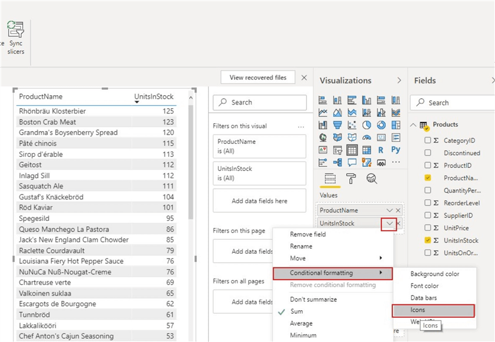The image size is (495, 342).
Task: Select Background color menu option
Action: [x=434, y=274]
